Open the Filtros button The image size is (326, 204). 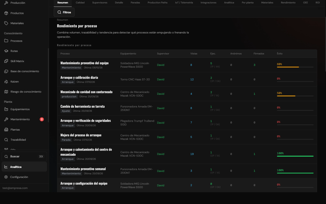[64, 12]
